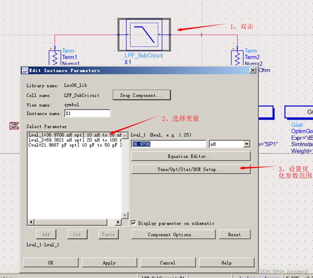Screen dimensions: 313x278
Task: Click the Lval_1 value field 36.9706
Action: 169,144
